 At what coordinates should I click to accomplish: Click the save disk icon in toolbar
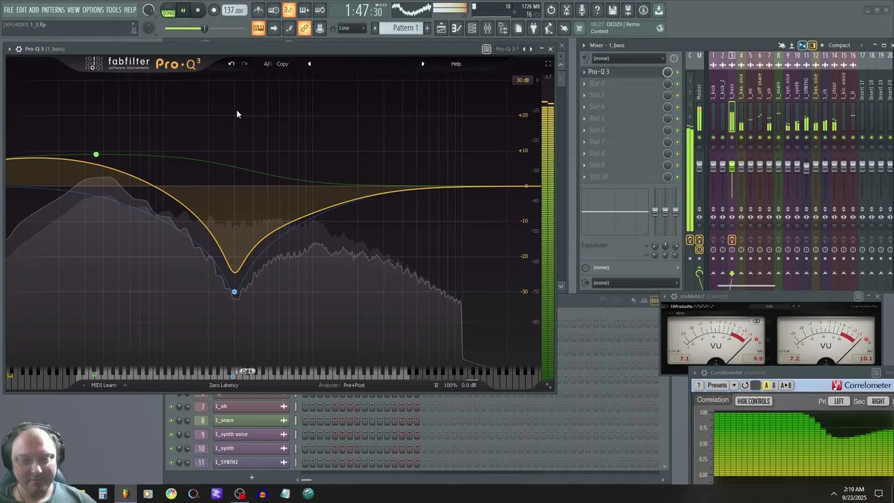coord(613,10)
